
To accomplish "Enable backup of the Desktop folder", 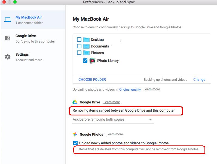I will coord(79,40).
